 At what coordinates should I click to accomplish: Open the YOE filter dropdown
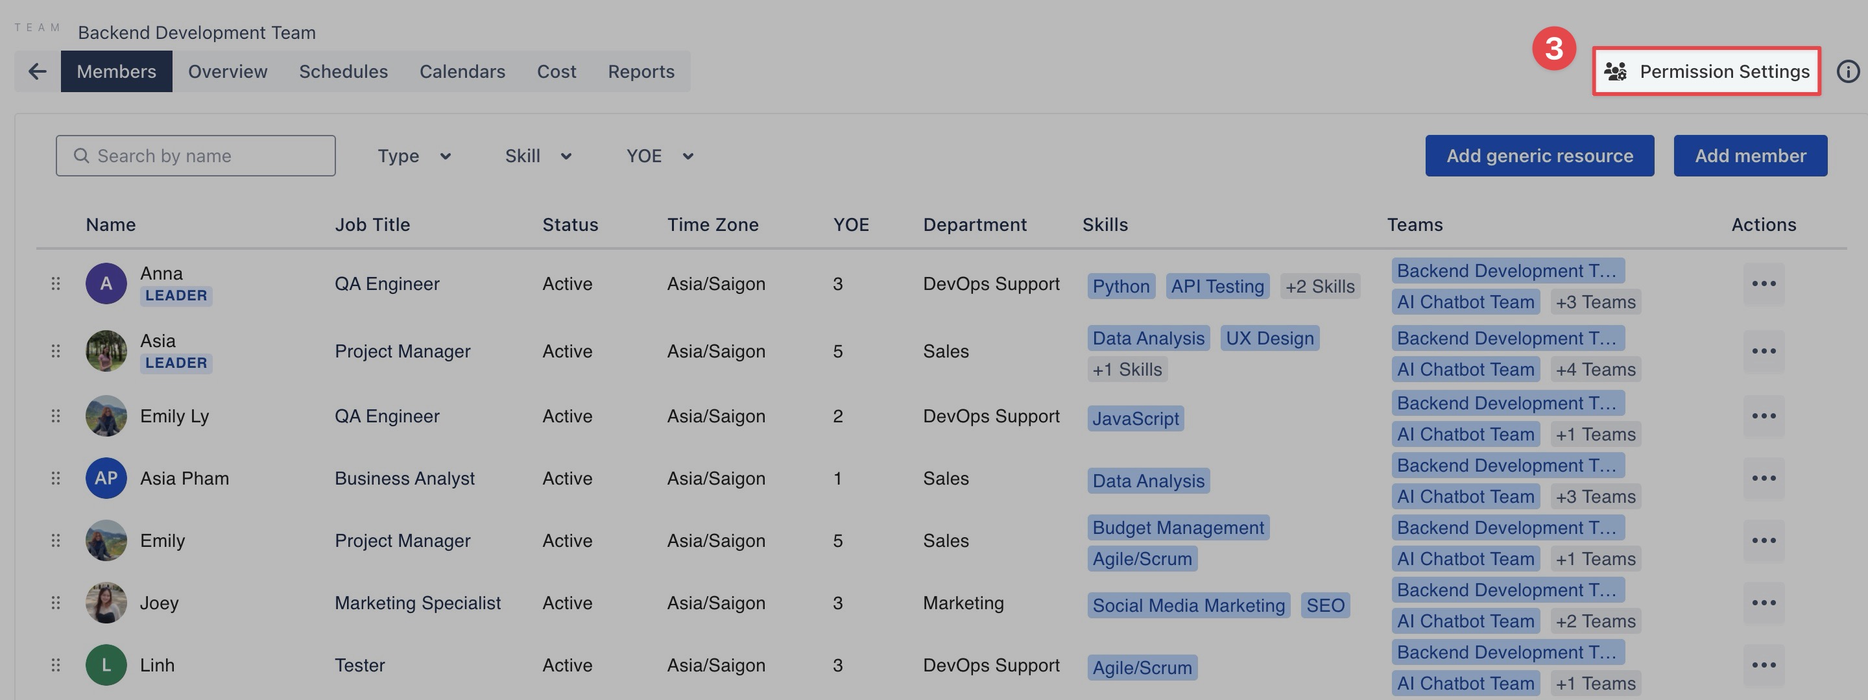pyautogui.click(x=660, y=156)
